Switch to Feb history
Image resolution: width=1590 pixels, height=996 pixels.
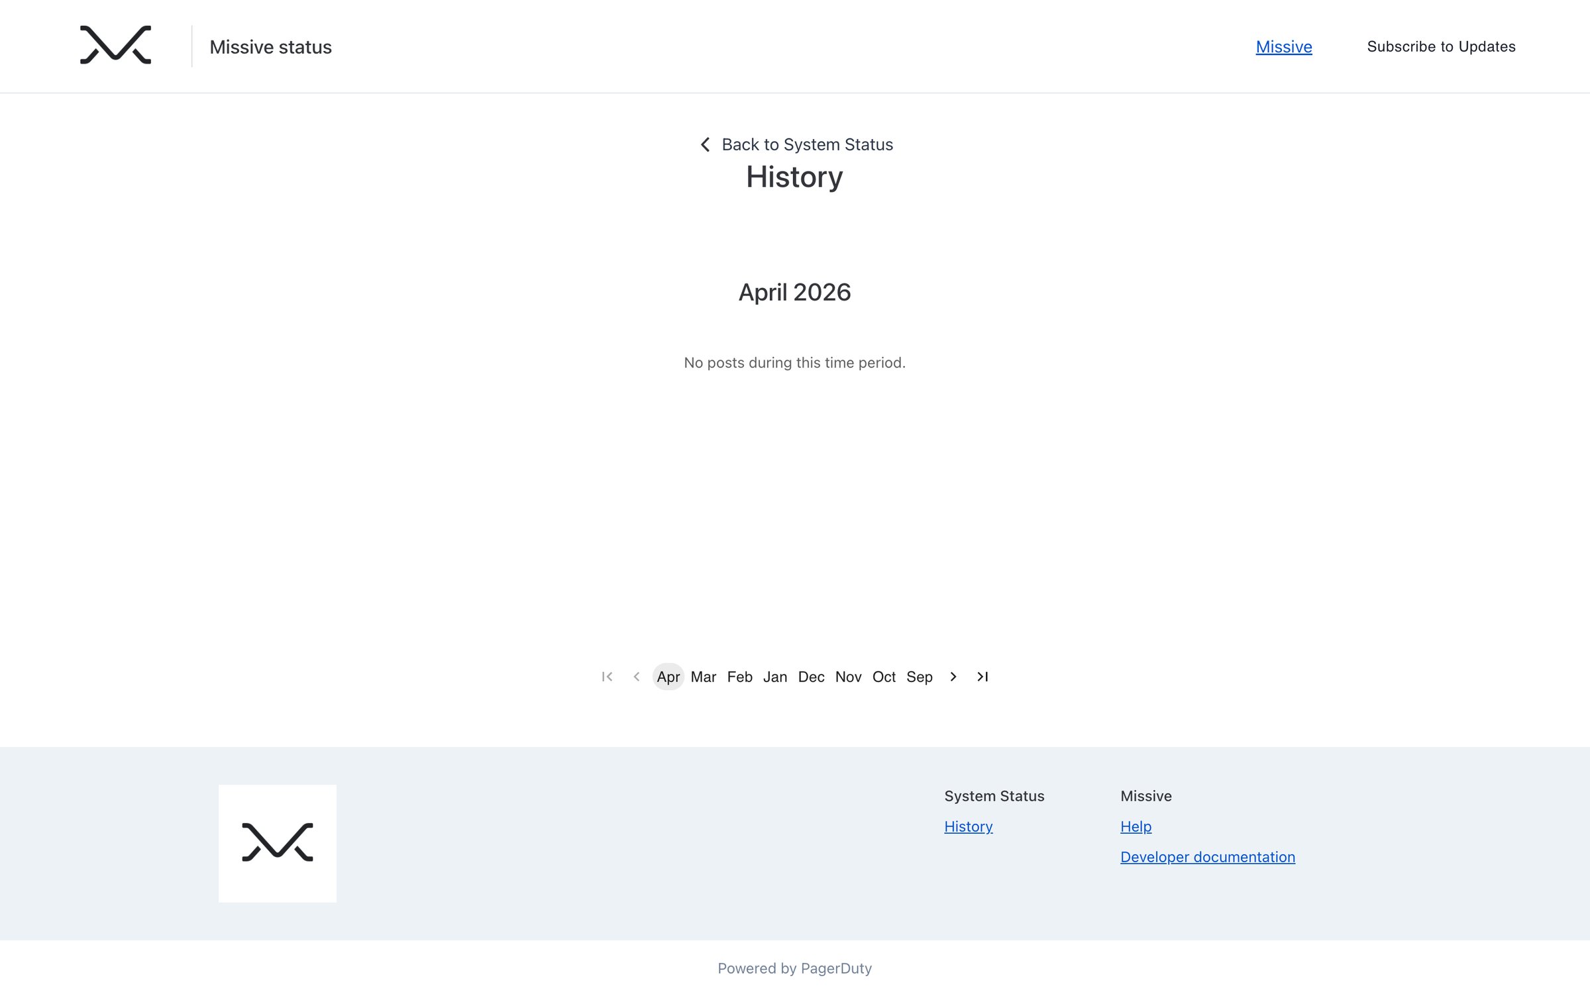click(740, 677)
